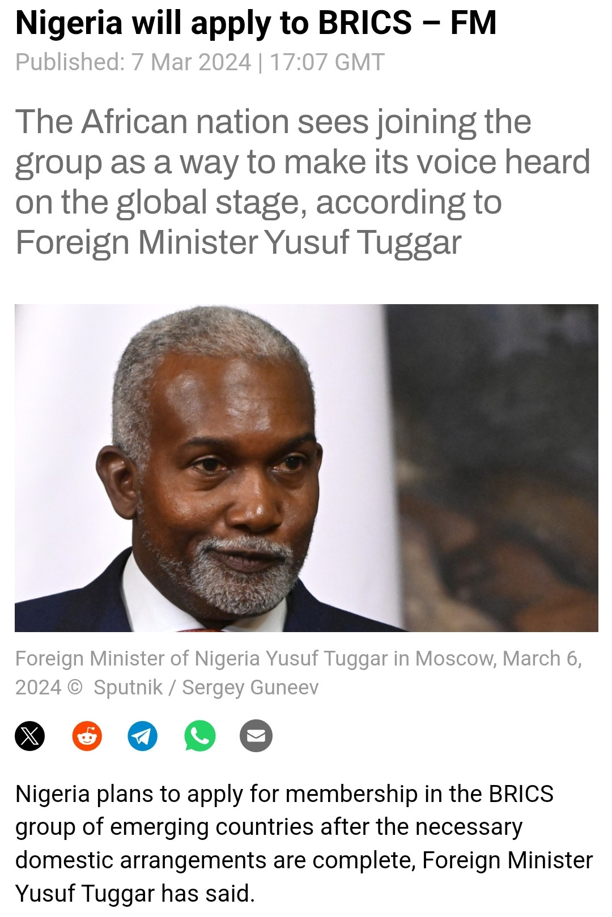Share the article via Telegram

pyautogui.click(x=142, y=736)
